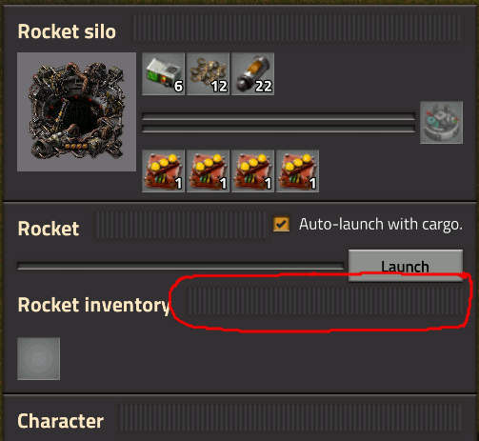Screen dimensions: 479x441
Task: Click the circled handle beside Rocket inventory
Action: point(324,302)
